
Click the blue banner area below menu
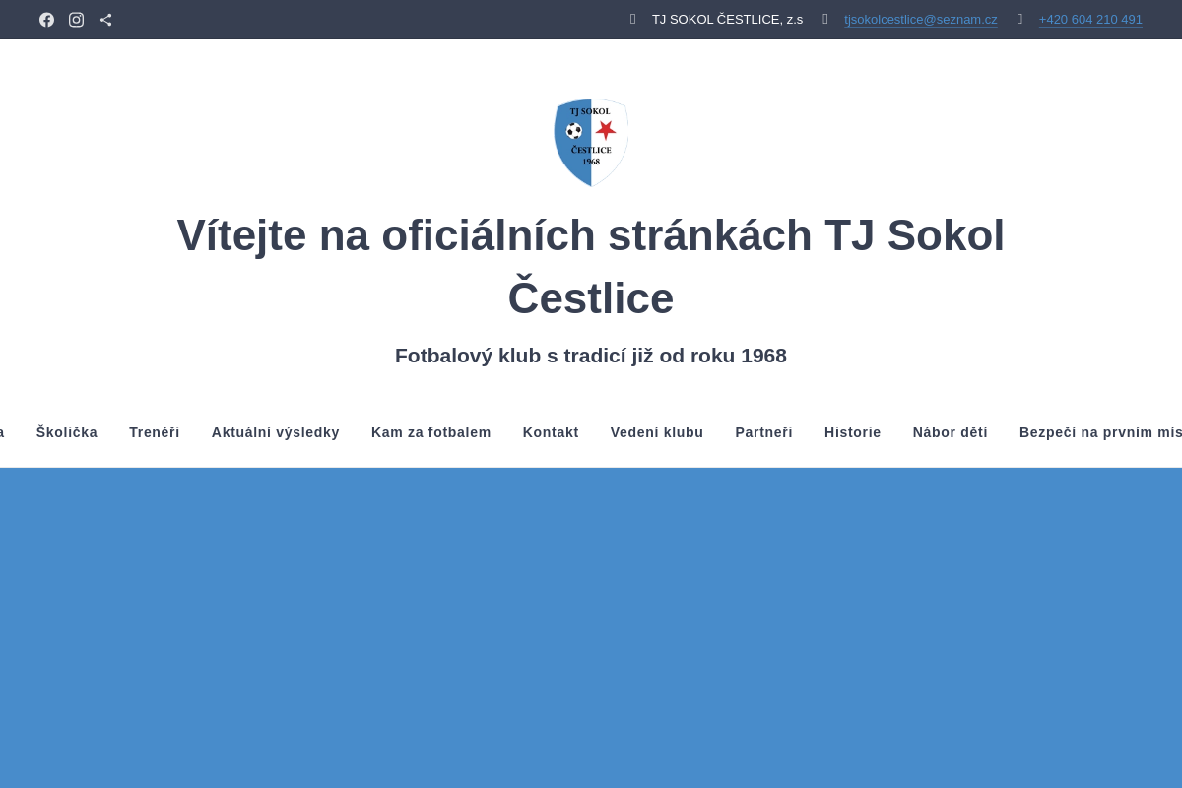[x=591, y=628]
